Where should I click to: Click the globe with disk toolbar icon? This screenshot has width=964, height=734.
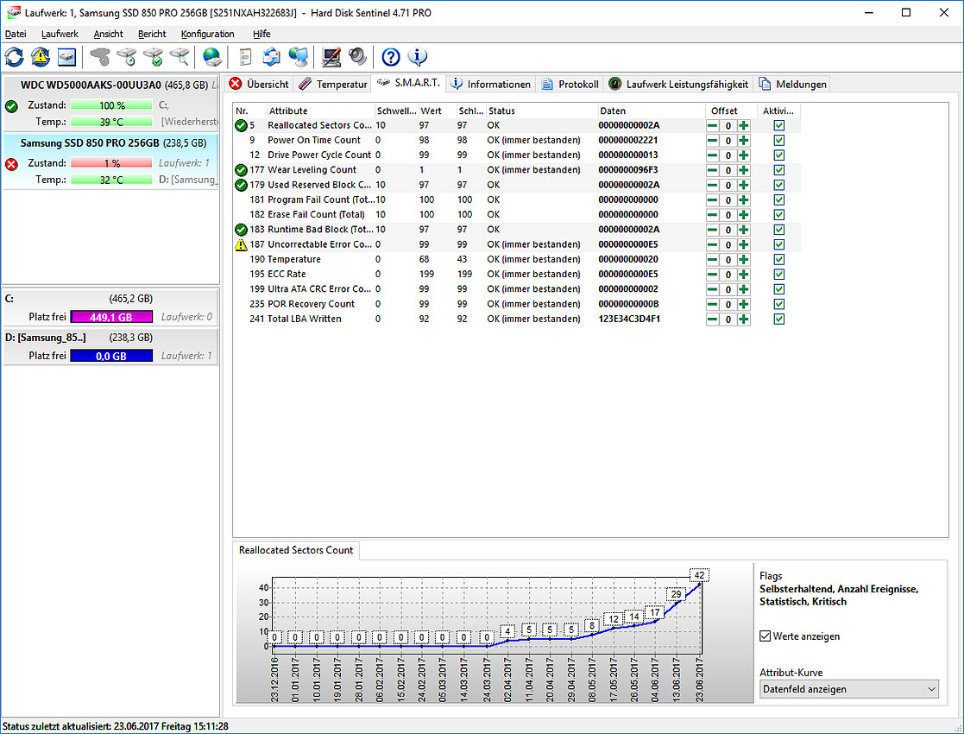point(212,58)
